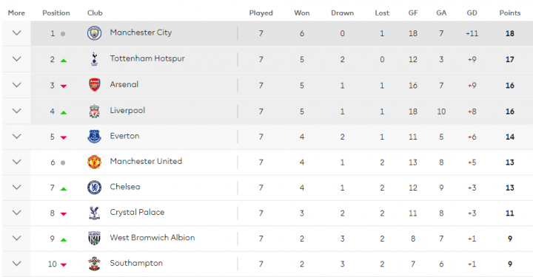This screenshot has width=533, height=277.
Task: Open the Crystal Palace club link
Action: (137, 212)
